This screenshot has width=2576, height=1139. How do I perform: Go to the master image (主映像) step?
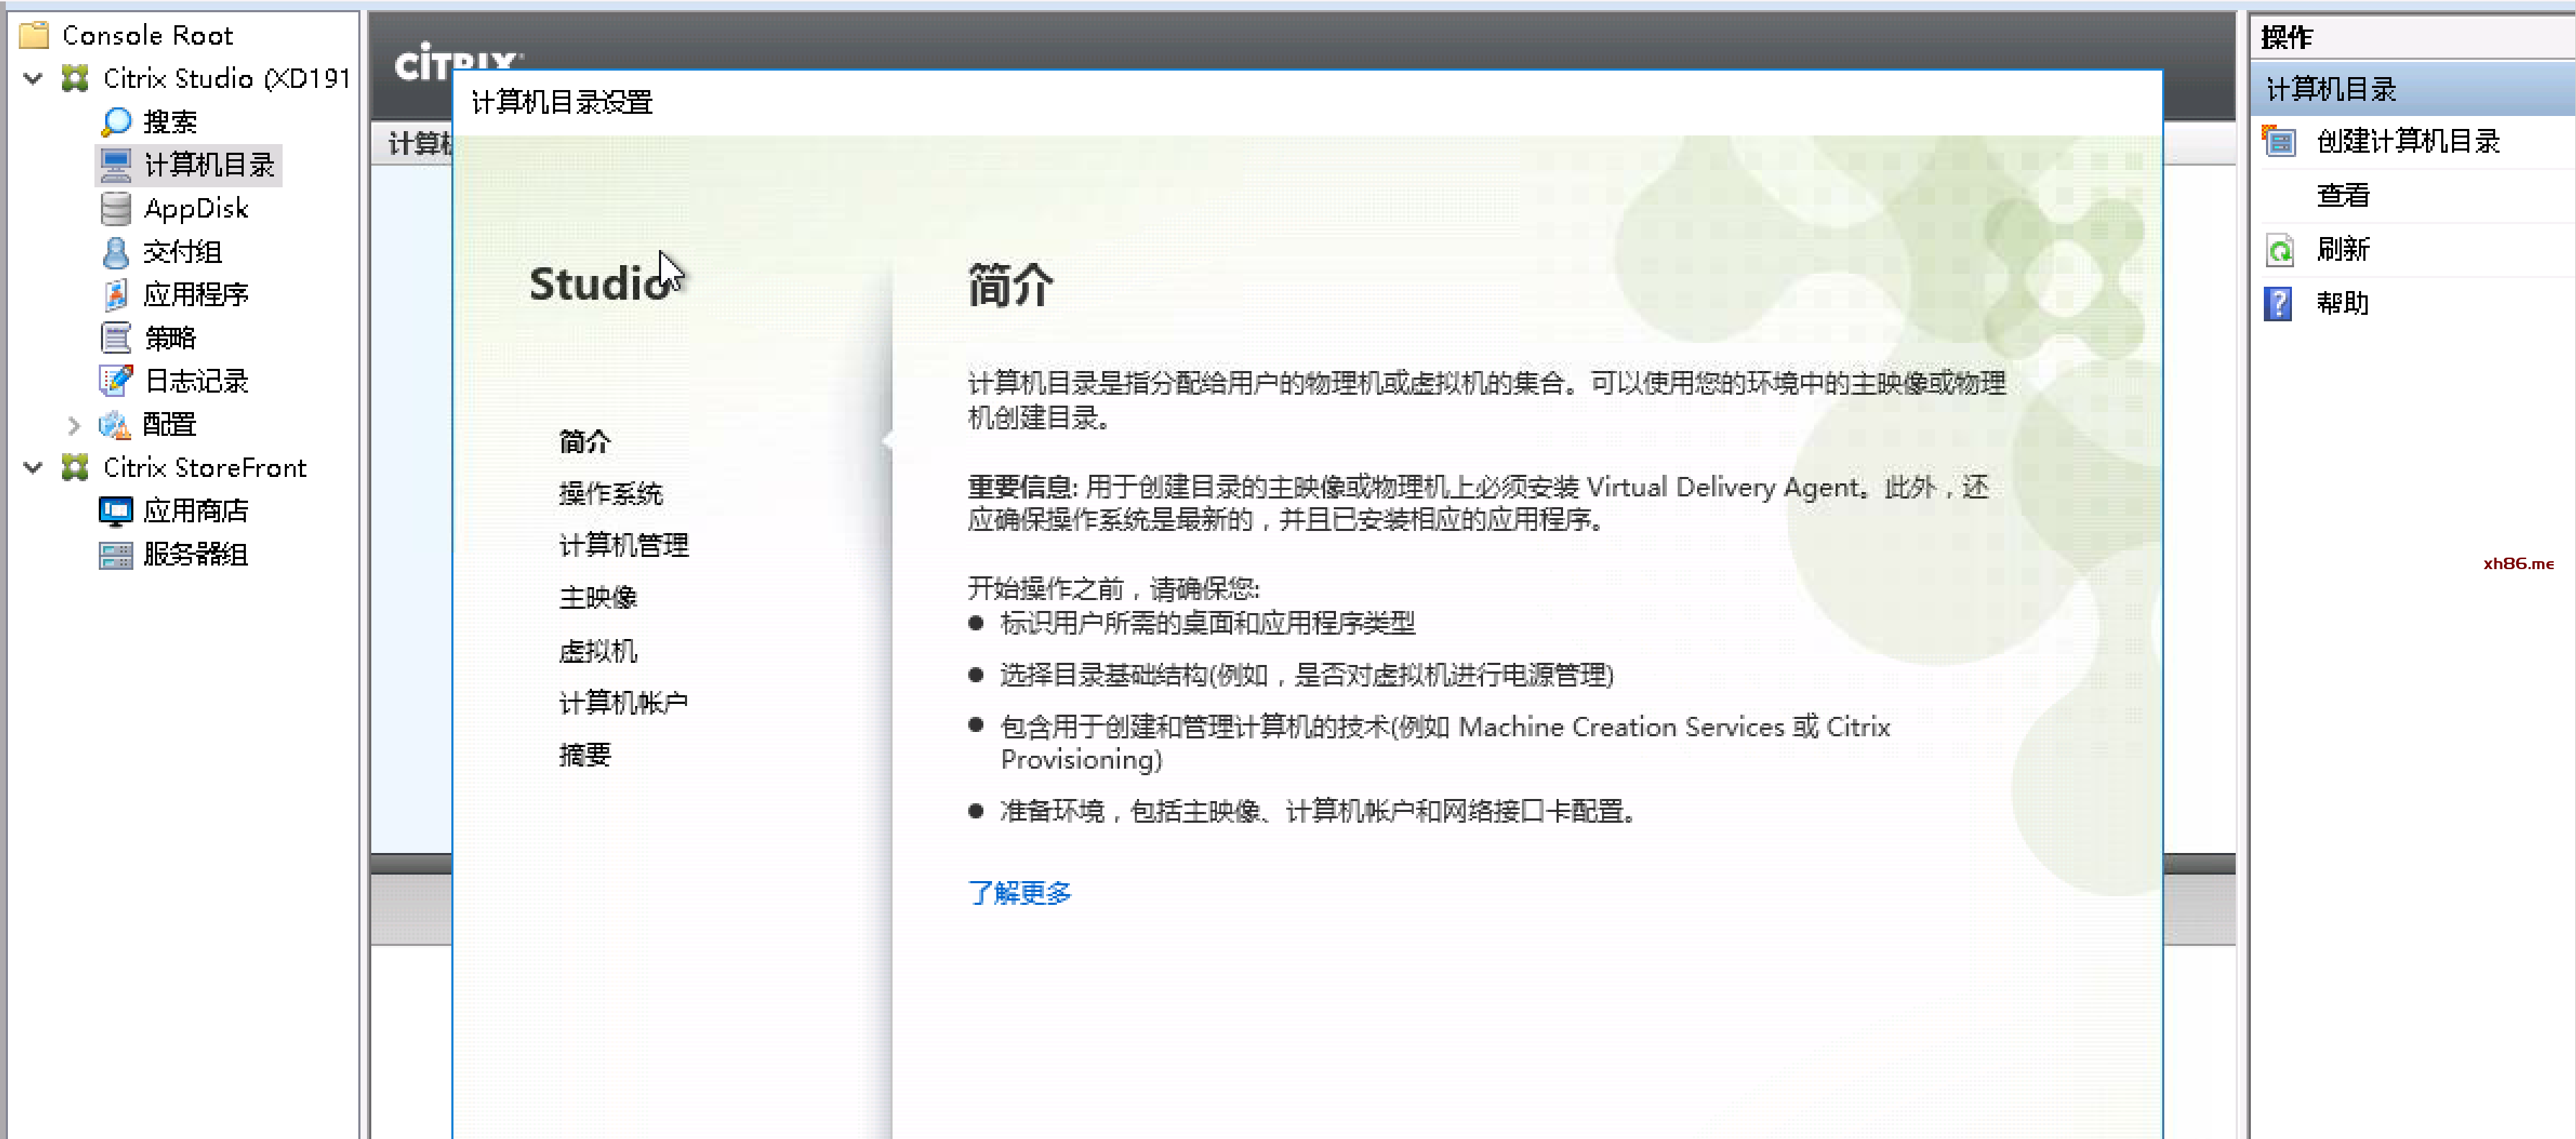[x=597, y=597]
